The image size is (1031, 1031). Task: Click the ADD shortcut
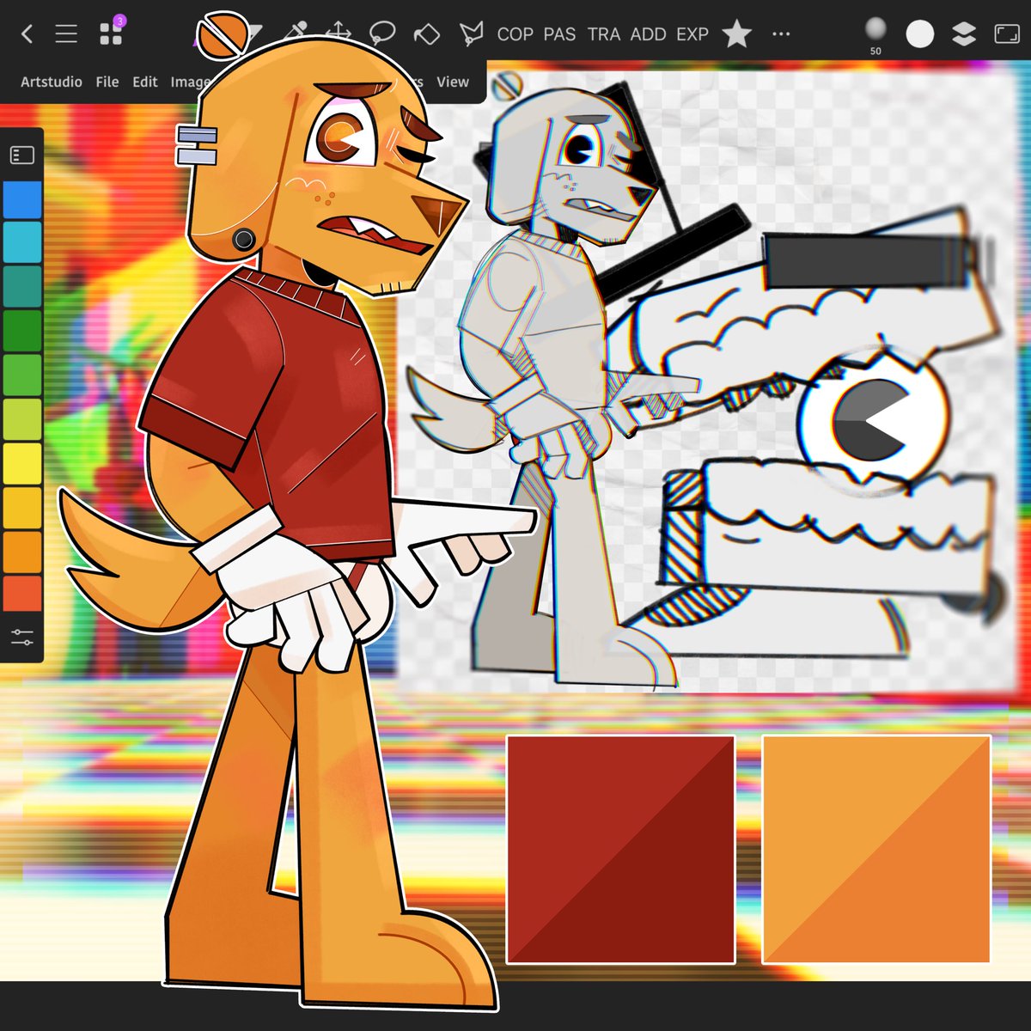coord(648,34)
